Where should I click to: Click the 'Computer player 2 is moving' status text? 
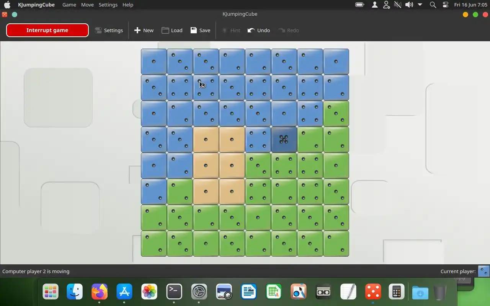36,271
